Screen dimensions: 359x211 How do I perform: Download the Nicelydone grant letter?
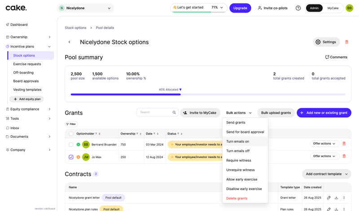(x=336, y=198)
